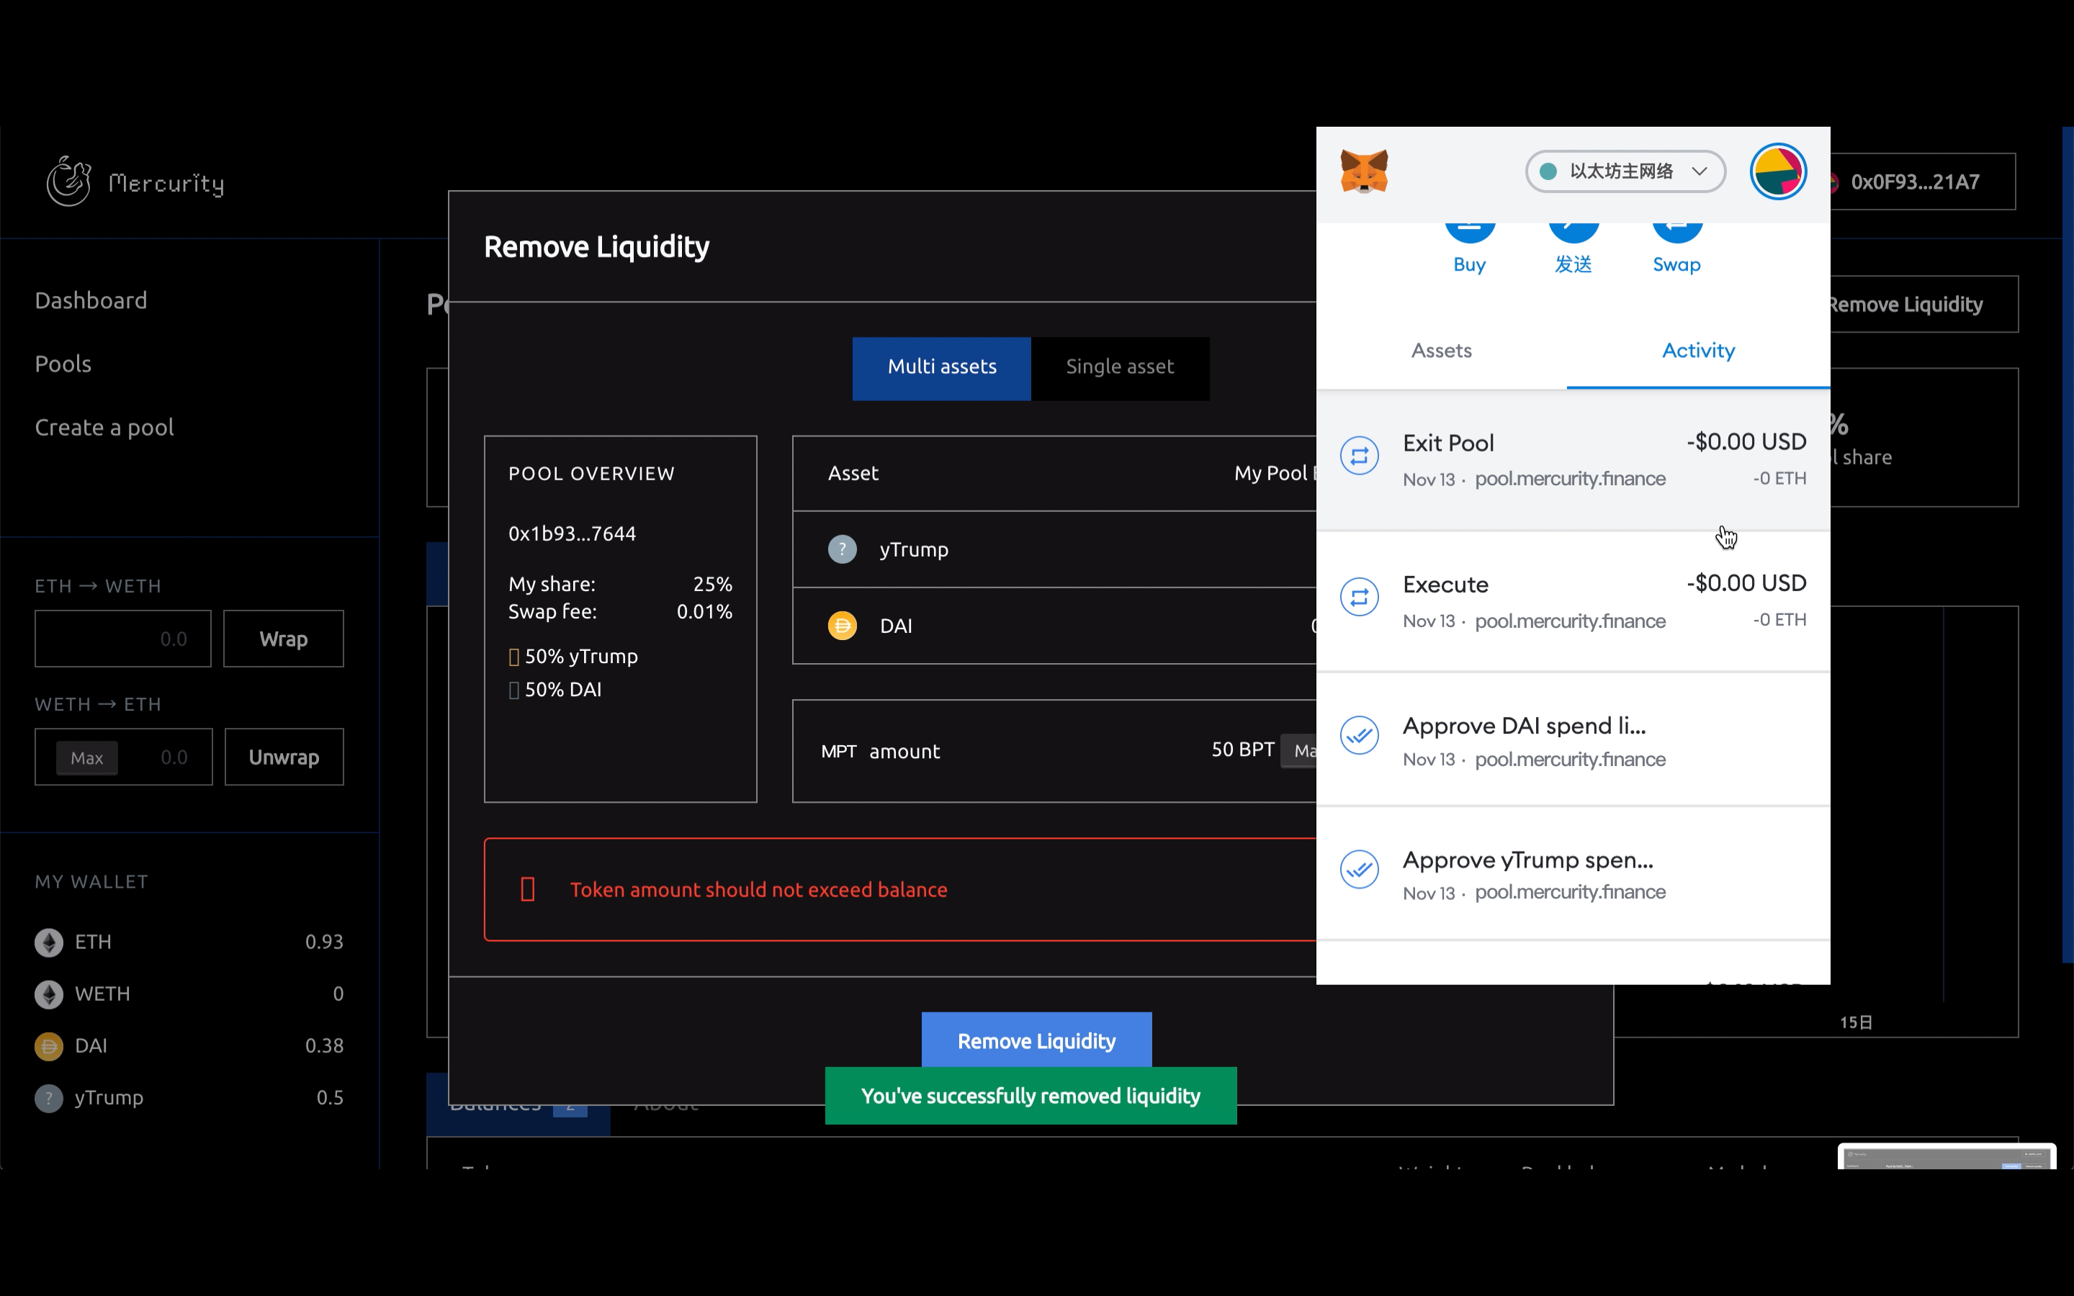Click the yTrump question-mark token icon

pyautogui.click(x=842, y=549)
